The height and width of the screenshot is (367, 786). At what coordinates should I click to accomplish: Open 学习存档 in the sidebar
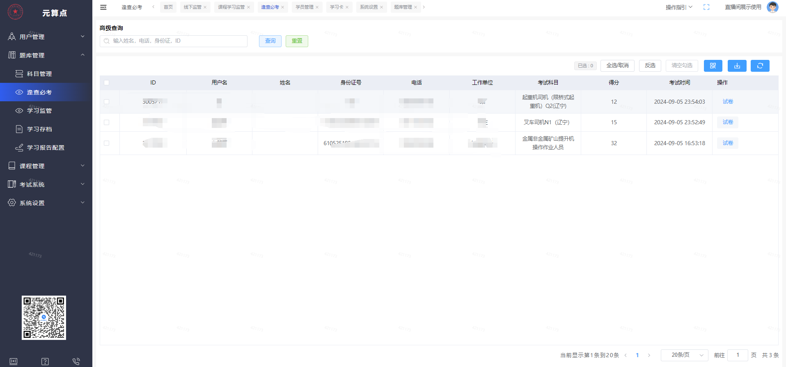(x=46, y=129)
